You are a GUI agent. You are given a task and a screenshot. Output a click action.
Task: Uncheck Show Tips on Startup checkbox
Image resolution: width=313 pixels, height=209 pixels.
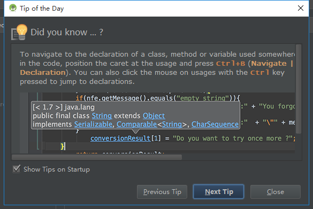point(17,169)
